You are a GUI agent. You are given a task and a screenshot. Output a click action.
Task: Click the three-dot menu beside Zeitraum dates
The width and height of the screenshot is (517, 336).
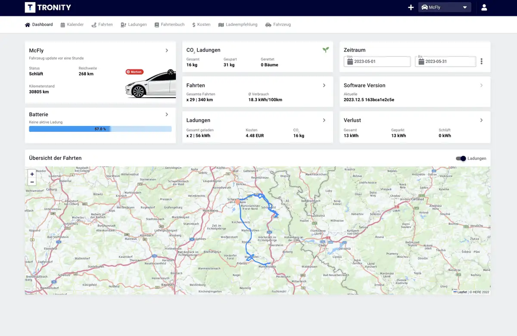481,62
